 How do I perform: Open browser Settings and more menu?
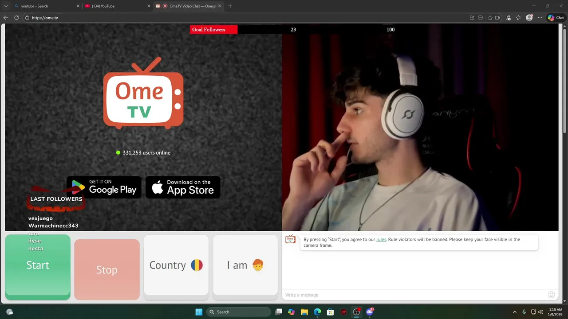click(540, 18)
